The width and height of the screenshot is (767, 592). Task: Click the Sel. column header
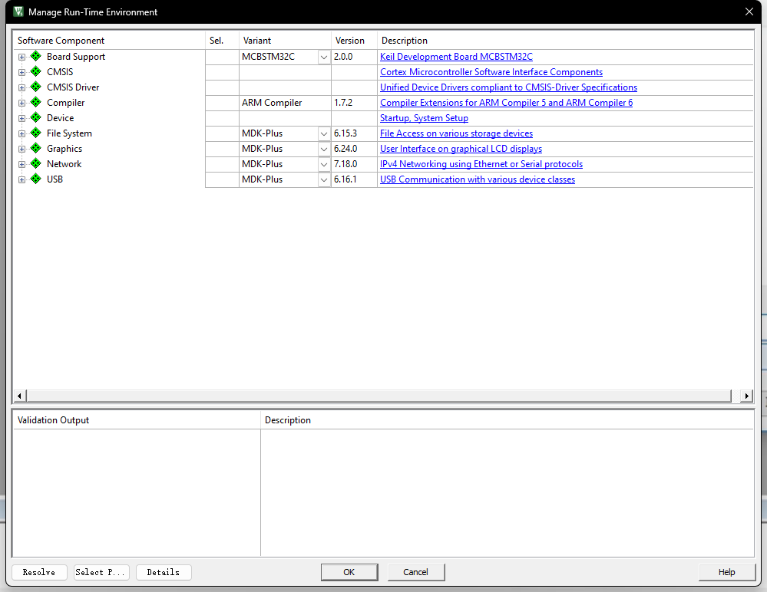click(x=222, y=41)
